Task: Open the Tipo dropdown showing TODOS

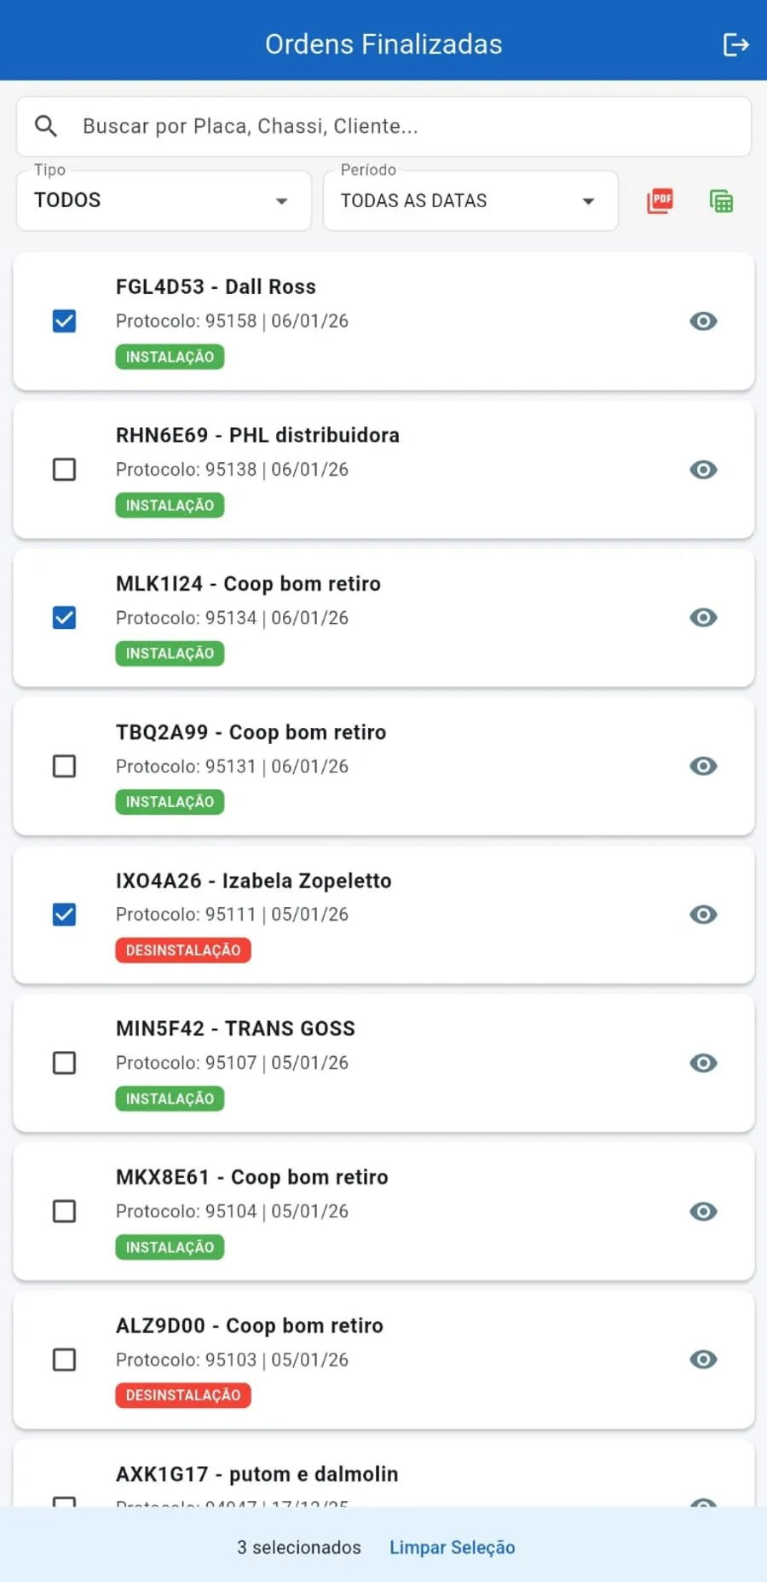Action: [164, 201]
